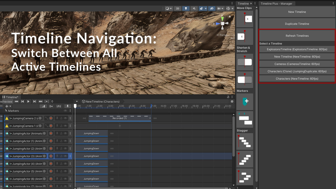
Task: Open Timeline settings via the gear icon
Action: (232, 101)
